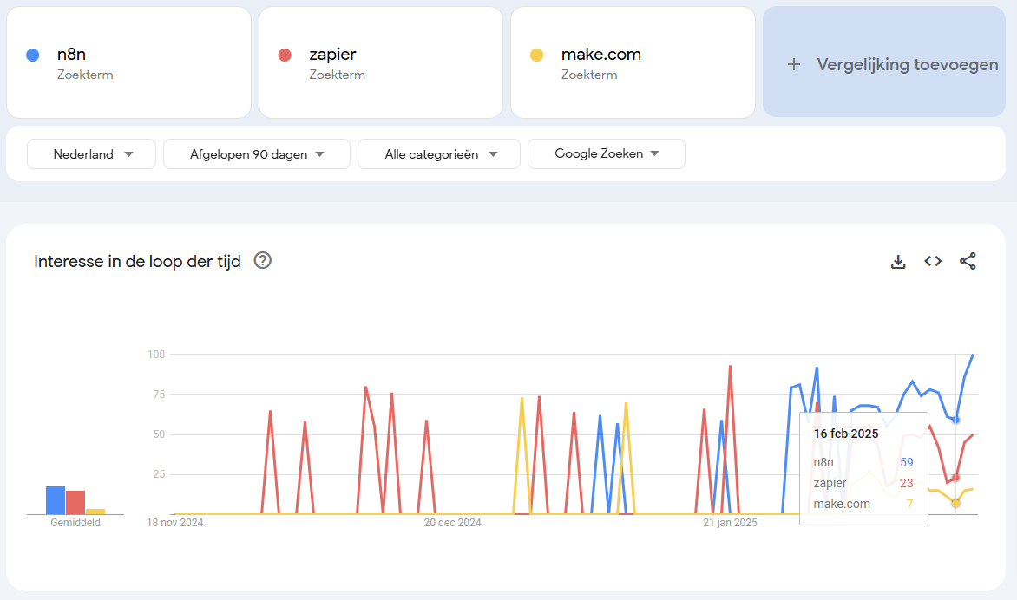Click the red zapier color dot

[x=284, y=55]
